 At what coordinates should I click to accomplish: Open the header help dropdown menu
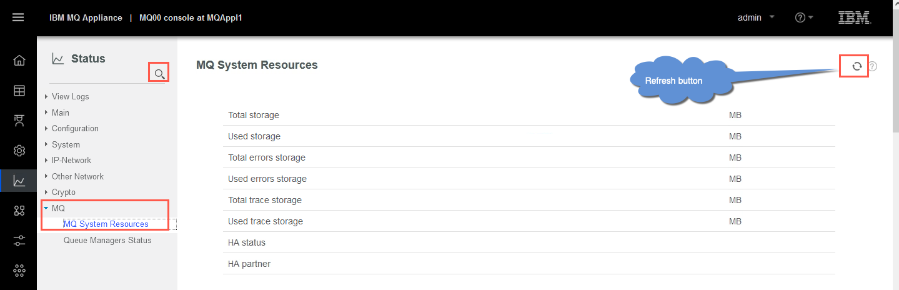[803, 17]
